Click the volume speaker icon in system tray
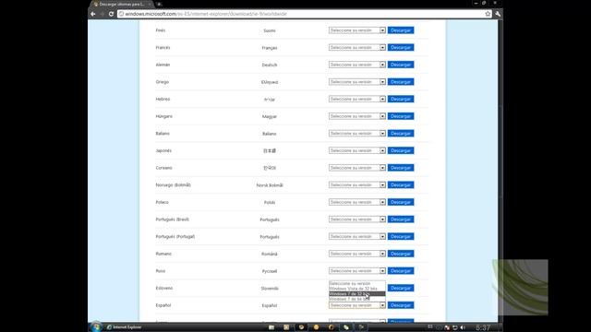 [463, 327]
